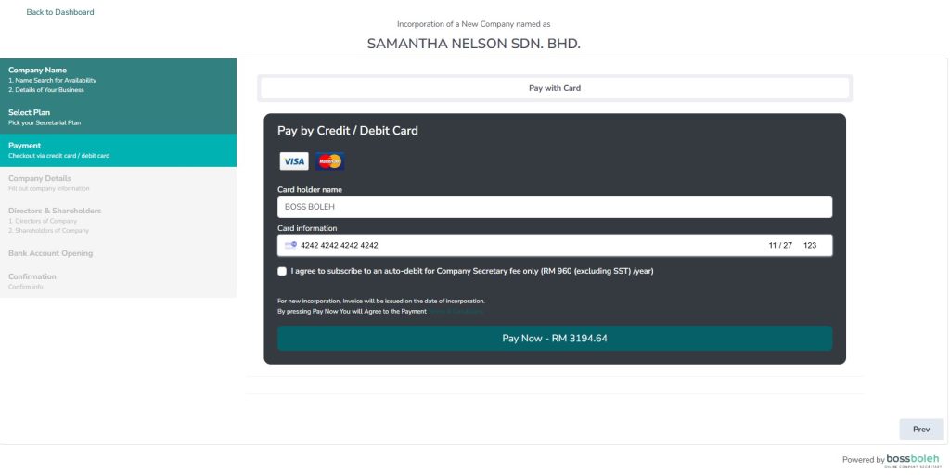
Task: Enable the auto-debit subscription checkbox
Action: point(282,272)
